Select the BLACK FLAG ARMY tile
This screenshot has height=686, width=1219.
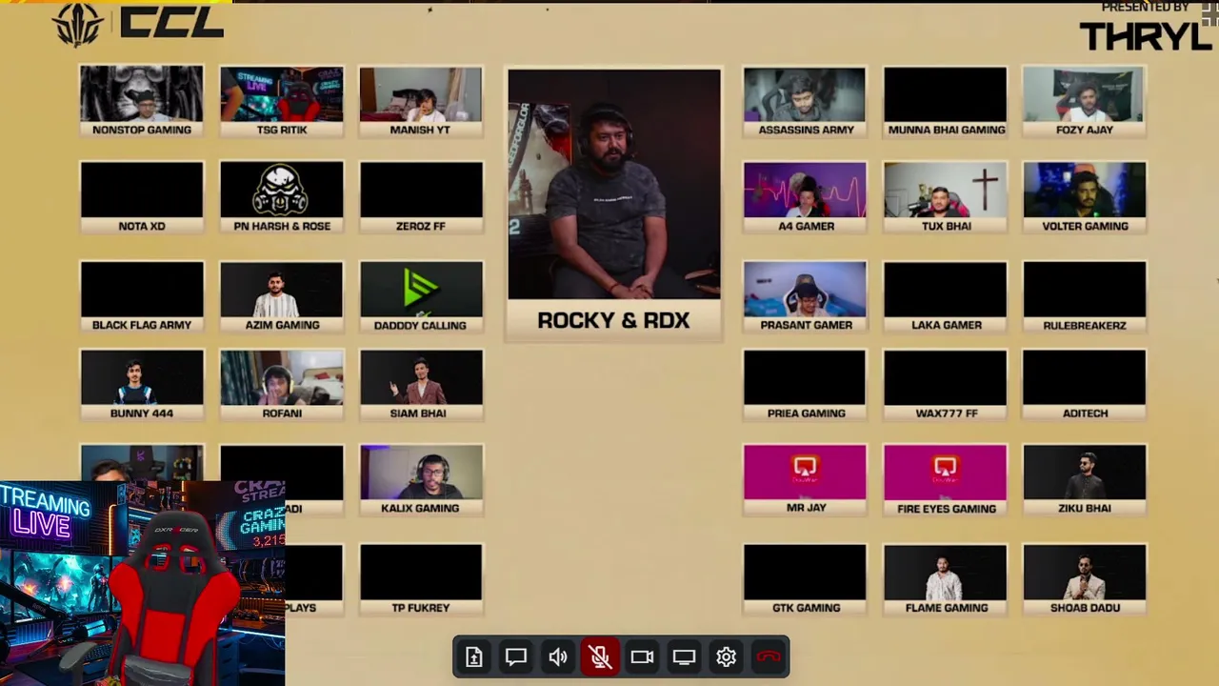(142, 296)
